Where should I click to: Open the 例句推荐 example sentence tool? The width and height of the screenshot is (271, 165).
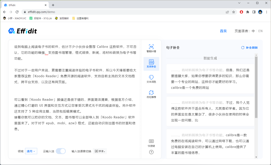point(151,94)
